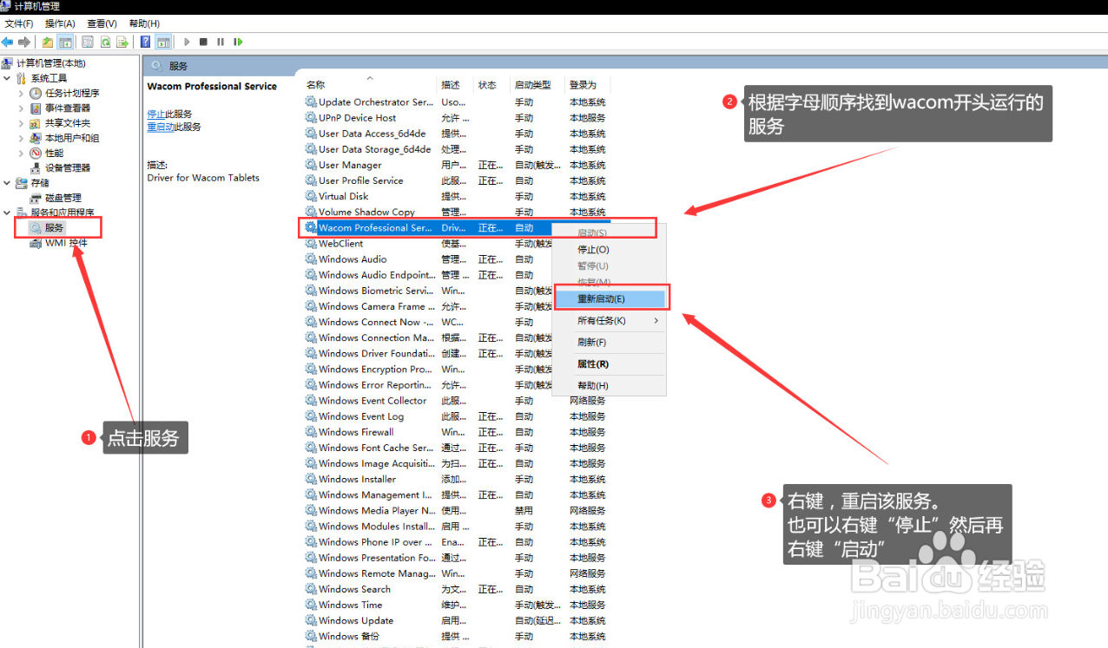
Task: Click the Forward arrow toolbar icon
Action: (24, 42)
